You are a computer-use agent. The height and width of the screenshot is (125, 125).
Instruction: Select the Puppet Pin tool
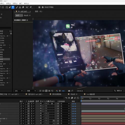tap(31, 7)
